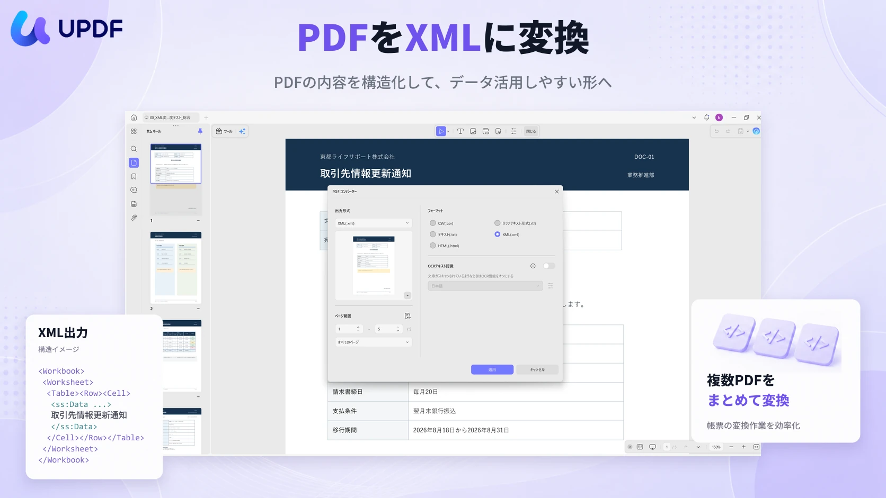Click the 閉じる button in edit toolbar

(531, 131)
